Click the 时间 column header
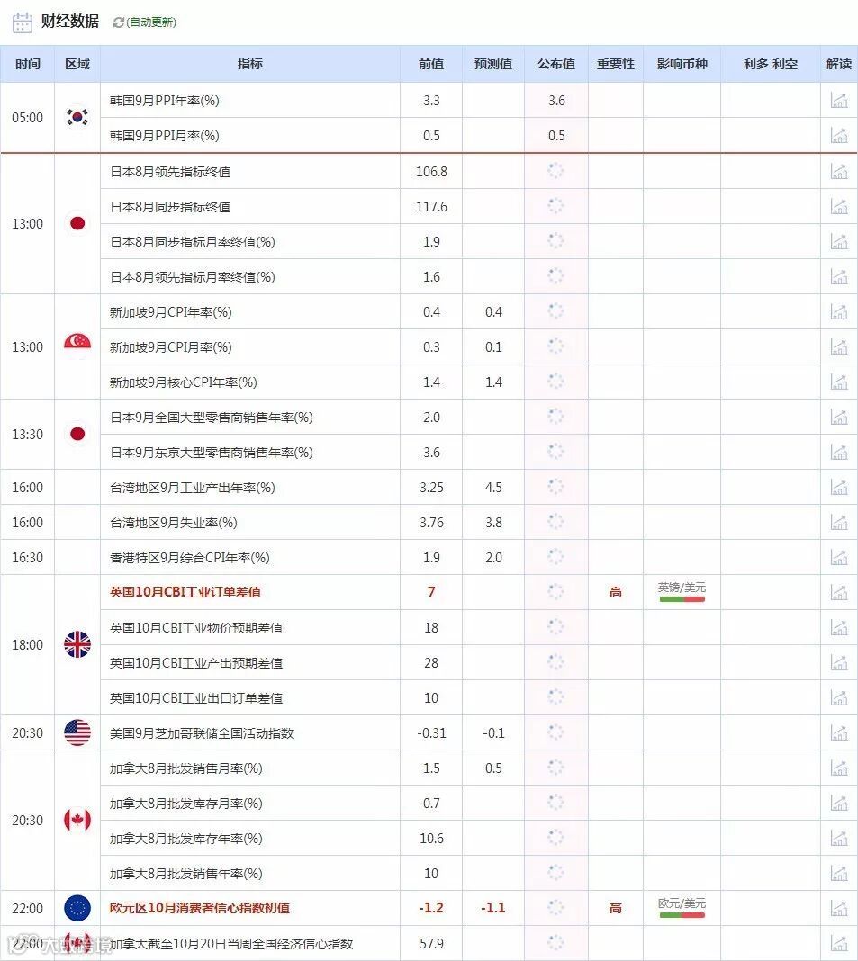Image resolution: width=858 pixels, height=961 pixels. coord(28,64)
